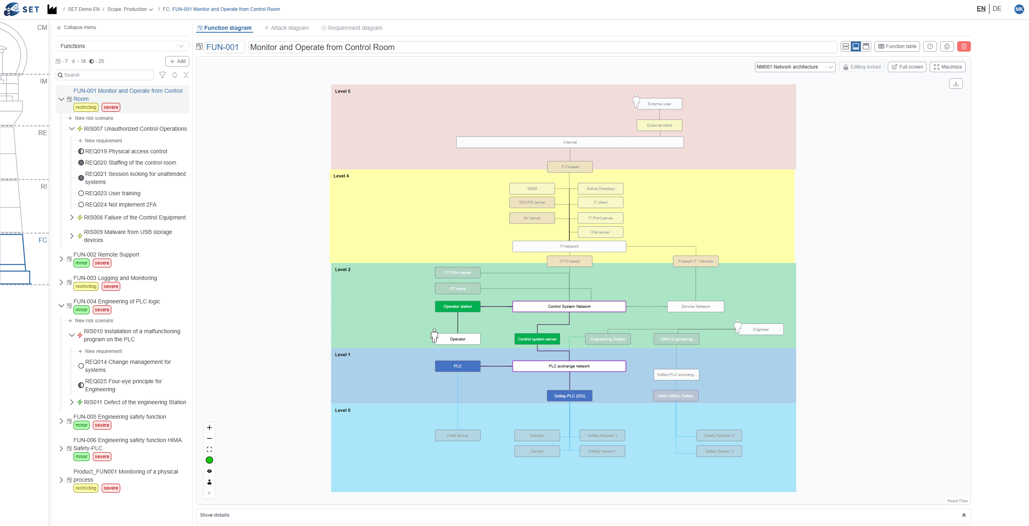
Task: Clear the function search with the X icon
Action: 186,75
